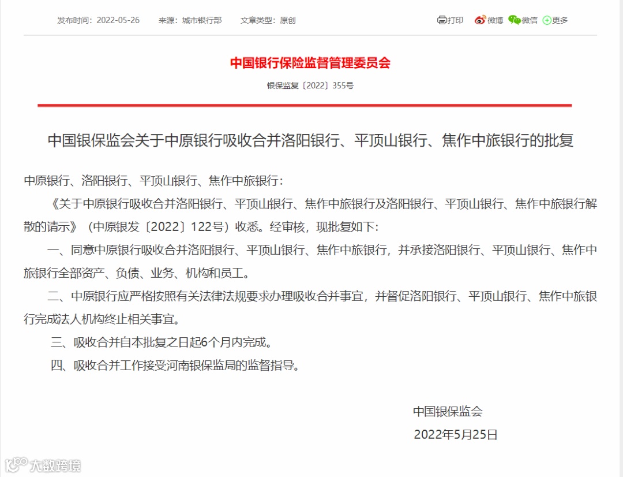Click the reference number 中原银发〔2022〕122号

click(159, 227)
